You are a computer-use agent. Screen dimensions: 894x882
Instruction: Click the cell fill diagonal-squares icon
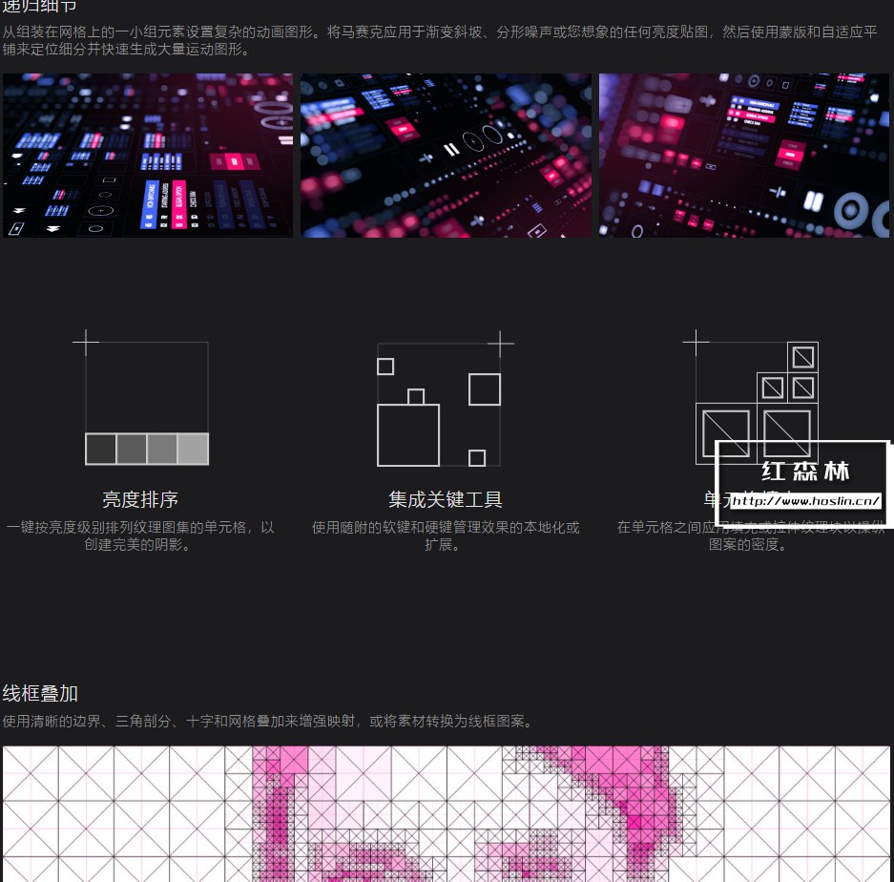(751, 397)
